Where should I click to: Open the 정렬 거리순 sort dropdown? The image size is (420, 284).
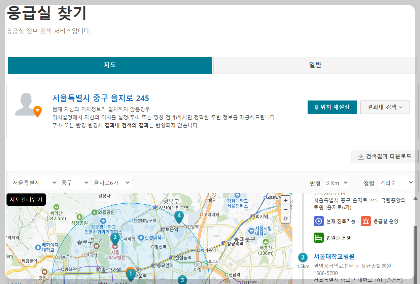point(396,183)
